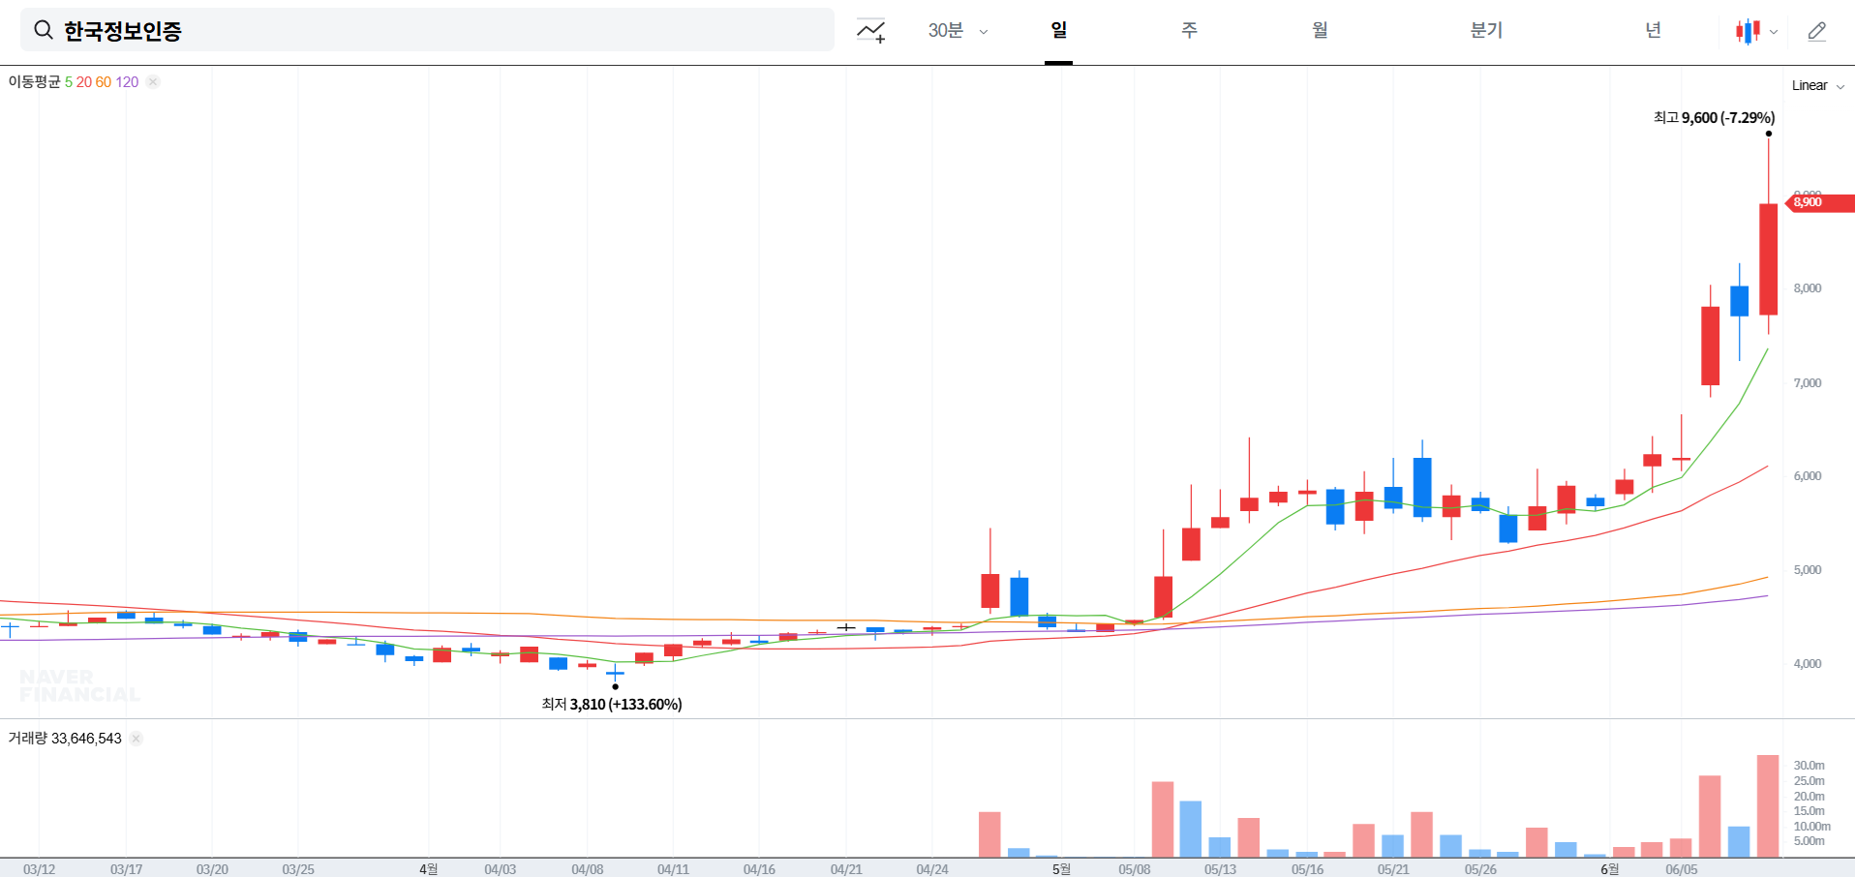Click the 8,000 price axis label
This screenshot has height=877, width=1855.
pyautogui.click(x=1808, y=288)
